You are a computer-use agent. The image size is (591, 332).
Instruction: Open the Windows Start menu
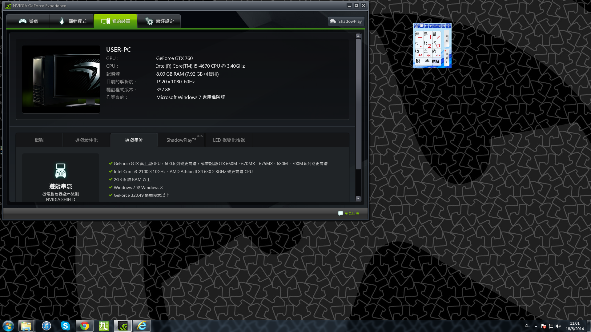8,326
